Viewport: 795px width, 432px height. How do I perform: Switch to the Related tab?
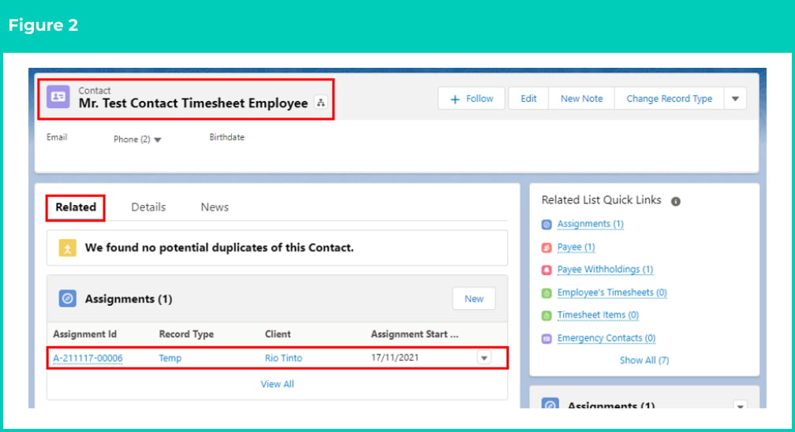pyautogui.click(x=76, y=207)
